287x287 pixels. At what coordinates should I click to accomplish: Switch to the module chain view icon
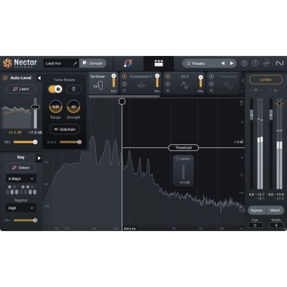[159, 63]
